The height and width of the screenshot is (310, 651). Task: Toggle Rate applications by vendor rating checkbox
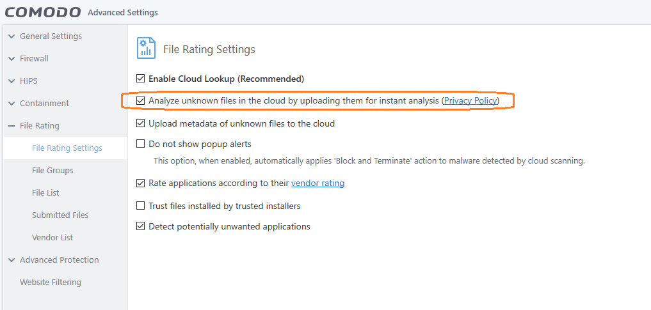(x=141, y=183)
